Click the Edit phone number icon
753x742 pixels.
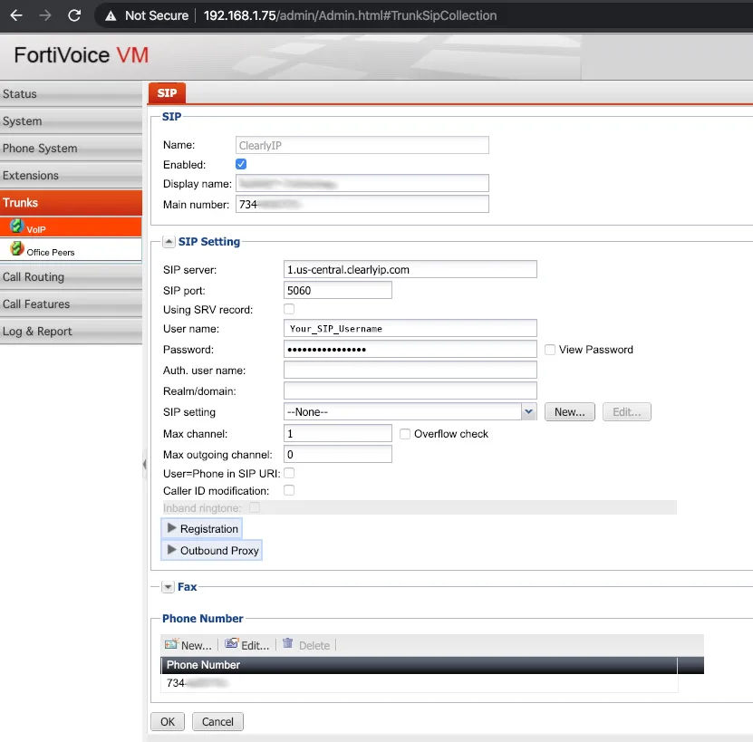coord(231,643)
